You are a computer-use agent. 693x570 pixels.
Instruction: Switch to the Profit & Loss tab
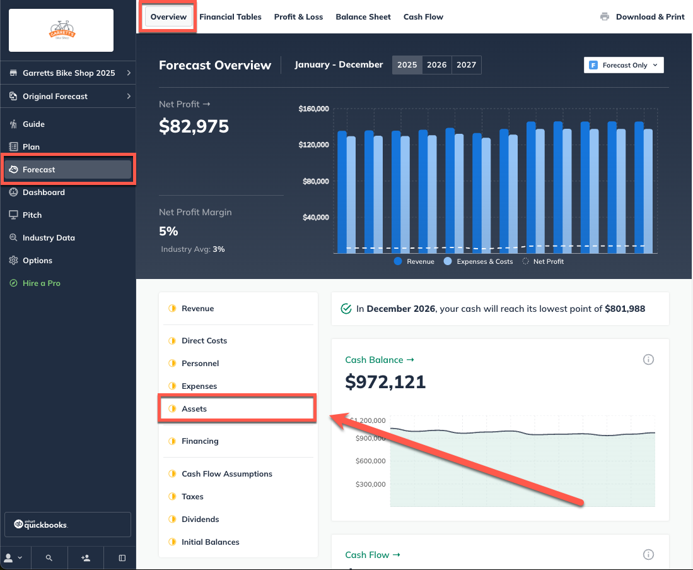pyautogui.click(x=298, y=17)
